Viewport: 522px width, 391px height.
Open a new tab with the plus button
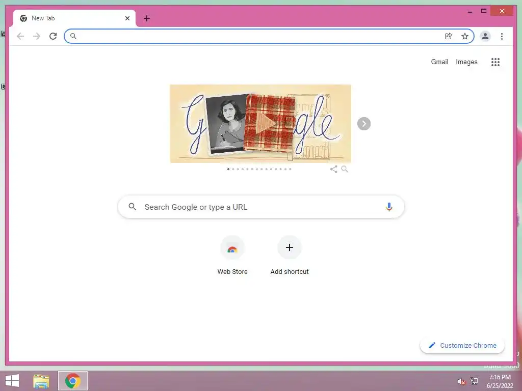[x=146, y=18]
